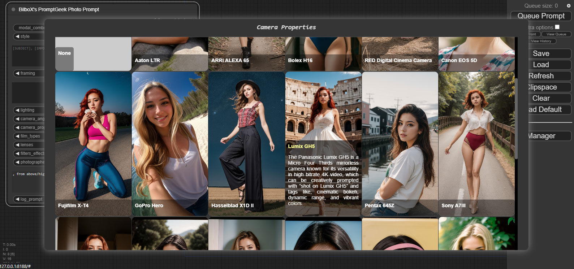574x269 pixels.
Task: Collapse node using dot beside BilboX's PromptGeek title
Action: (x=13, y=9)
